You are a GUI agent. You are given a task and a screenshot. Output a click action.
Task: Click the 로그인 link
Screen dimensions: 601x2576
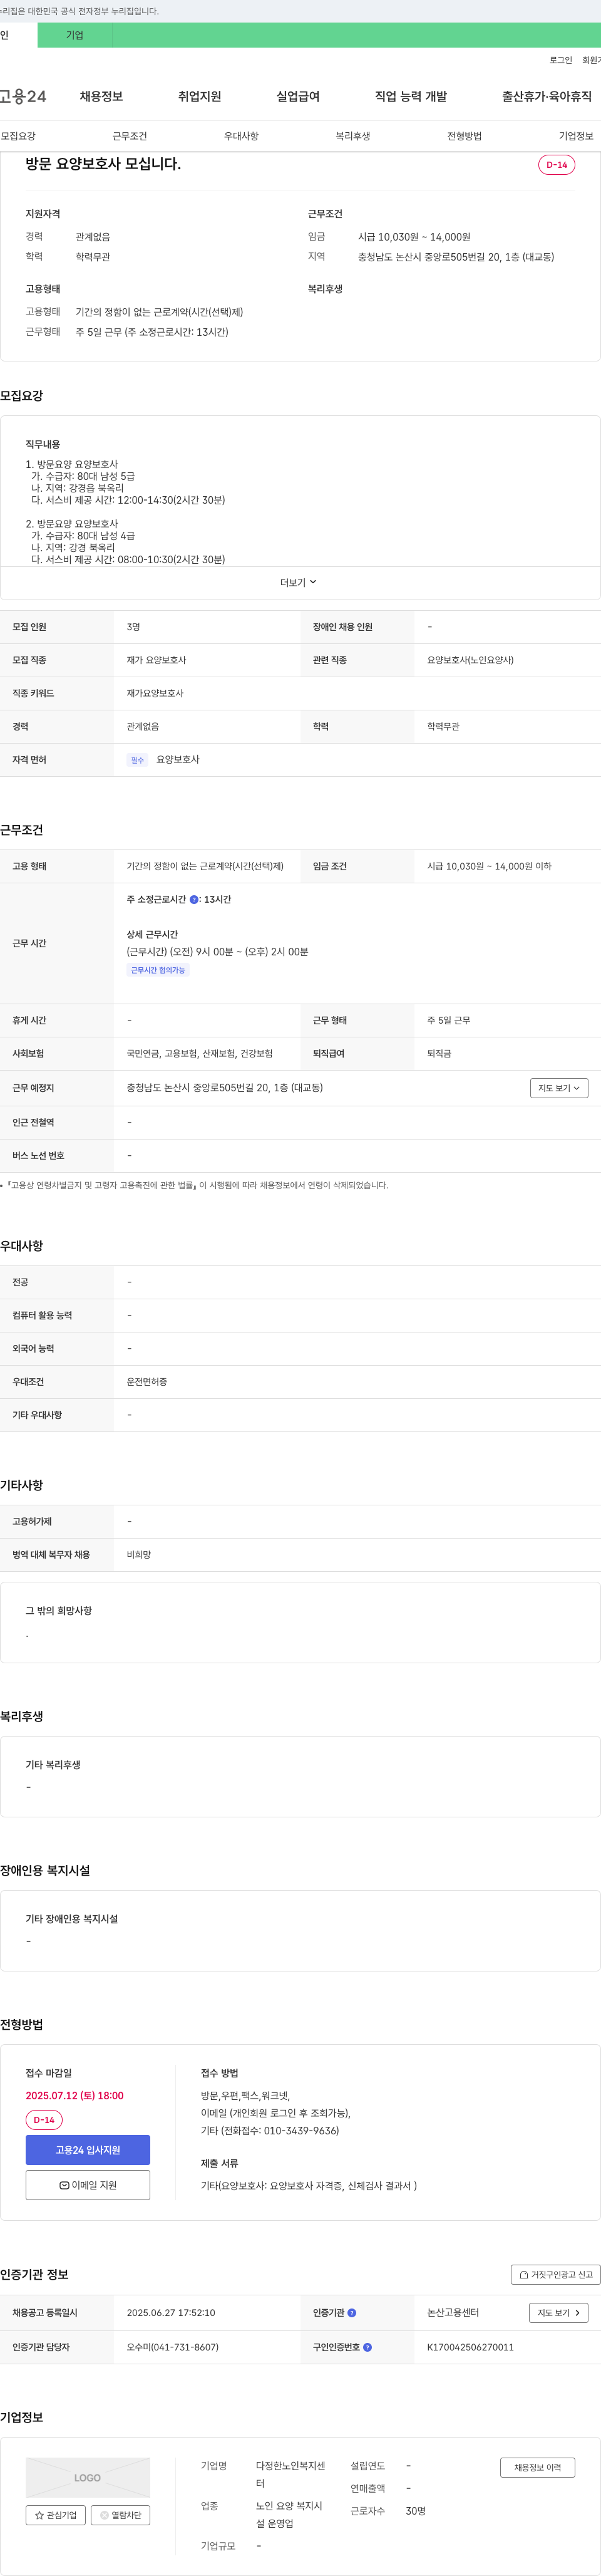click(x=561, y=60)
